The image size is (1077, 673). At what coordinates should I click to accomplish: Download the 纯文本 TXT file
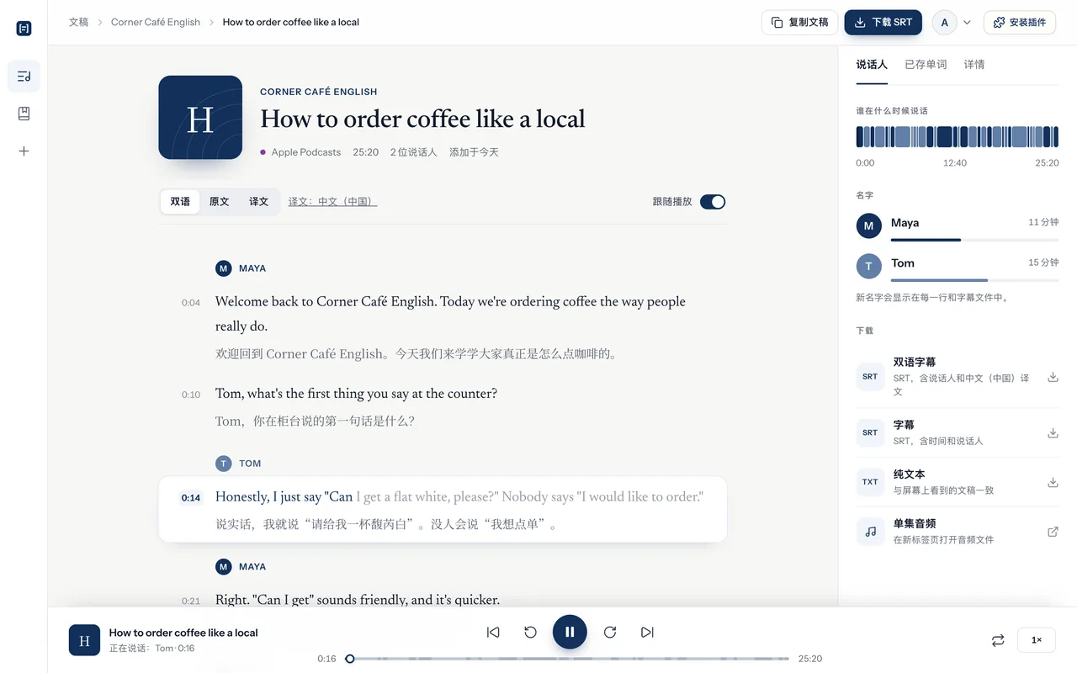[1053, 482]
